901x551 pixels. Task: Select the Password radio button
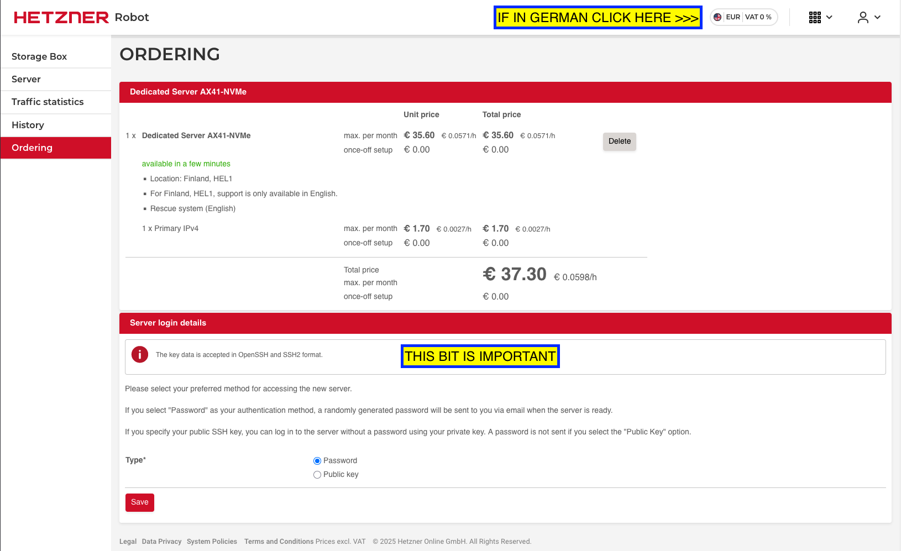317,461
